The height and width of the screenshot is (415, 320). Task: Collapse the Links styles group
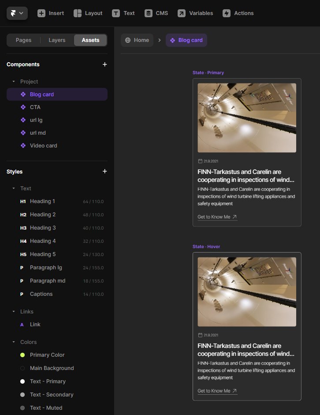pyautogui.click(x=14, y=312)
